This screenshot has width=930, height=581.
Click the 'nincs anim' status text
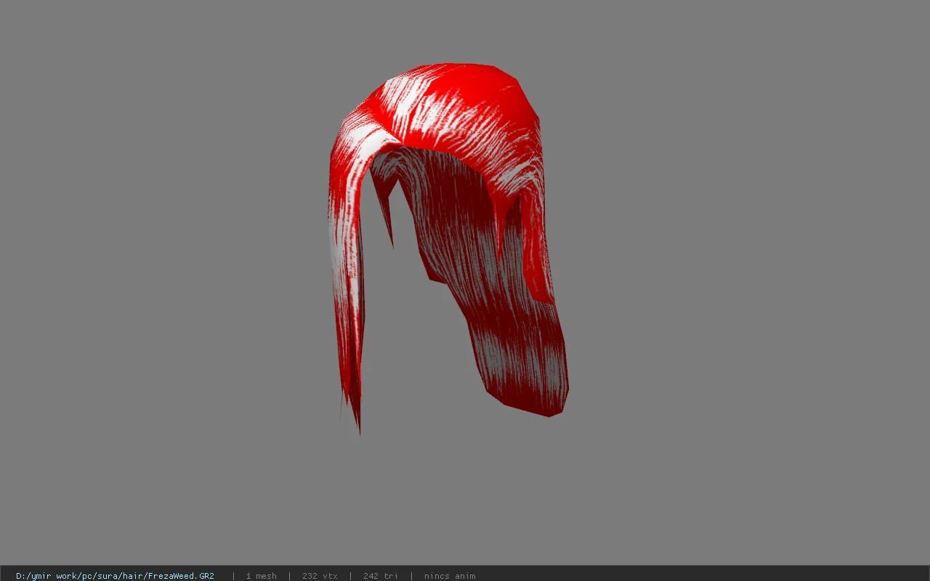450,576
